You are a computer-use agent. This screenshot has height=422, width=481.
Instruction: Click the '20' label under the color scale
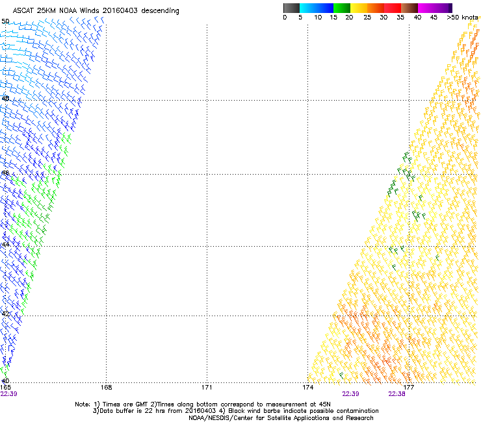click(x=349, y=18)
